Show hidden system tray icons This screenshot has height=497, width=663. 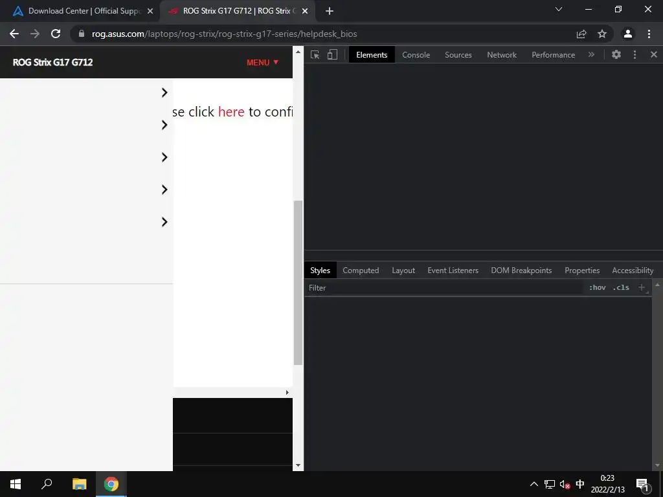coord(534,484)
